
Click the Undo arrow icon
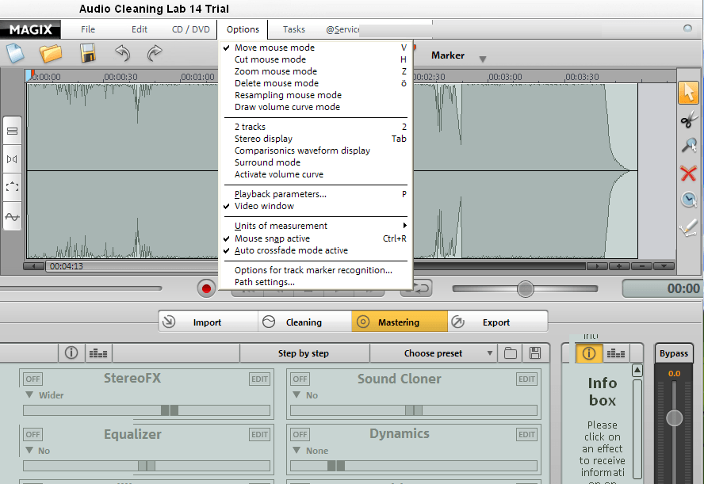[x=121, y=54]
